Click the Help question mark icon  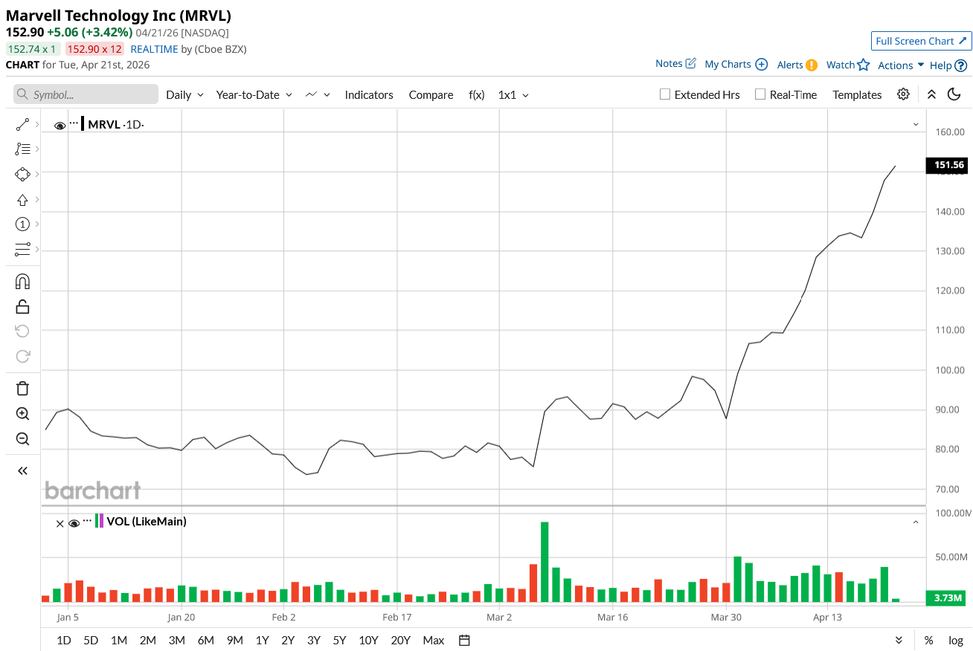961,65
